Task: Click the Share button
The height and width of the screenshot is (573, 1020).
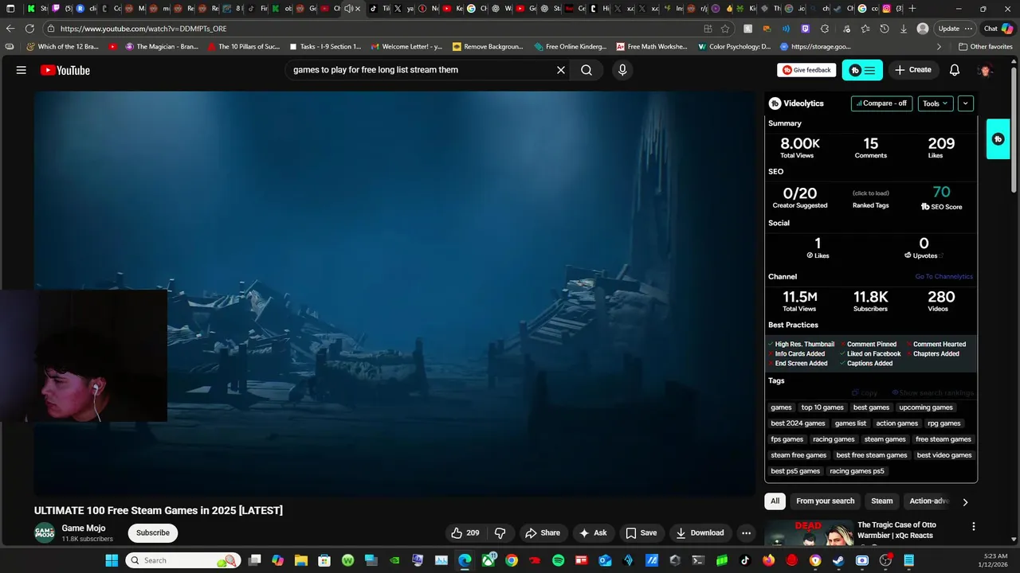Action: (x=542, y=533)
